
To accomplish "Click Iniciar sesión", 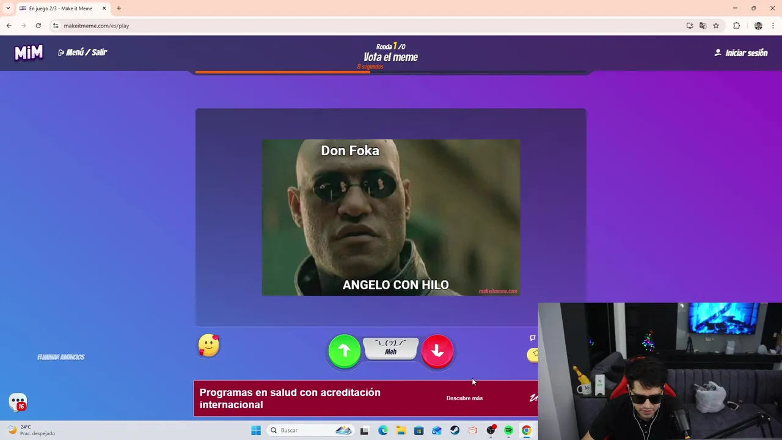I will pyautogui.click(x=740, y=53).
